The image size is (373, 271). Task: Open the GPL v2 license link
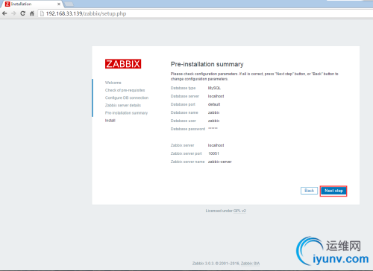(x=239, y=211)
